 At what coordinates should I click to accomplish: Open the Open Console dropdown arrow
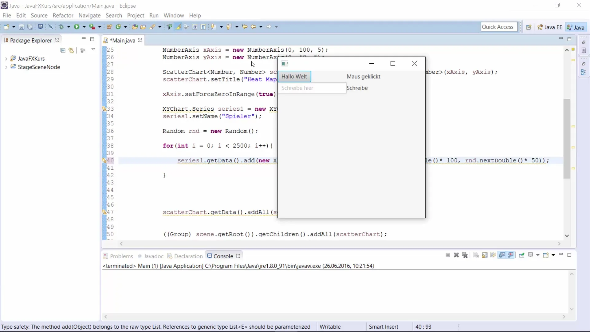coord(553,255)
